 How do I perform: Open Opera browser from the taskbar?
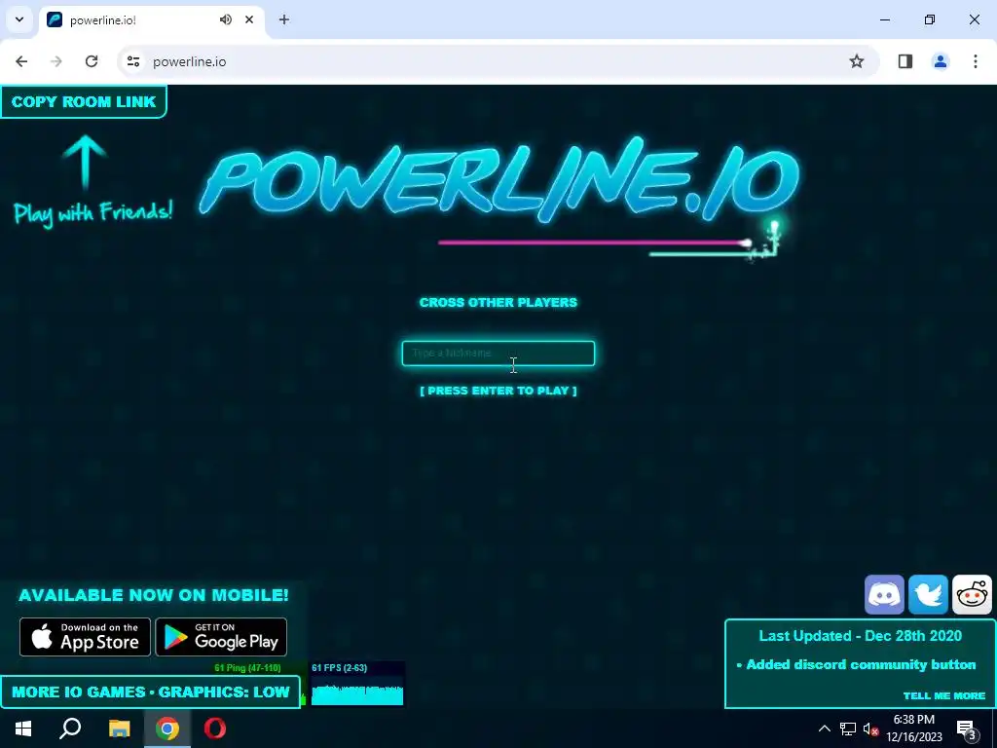click(215, 729)
